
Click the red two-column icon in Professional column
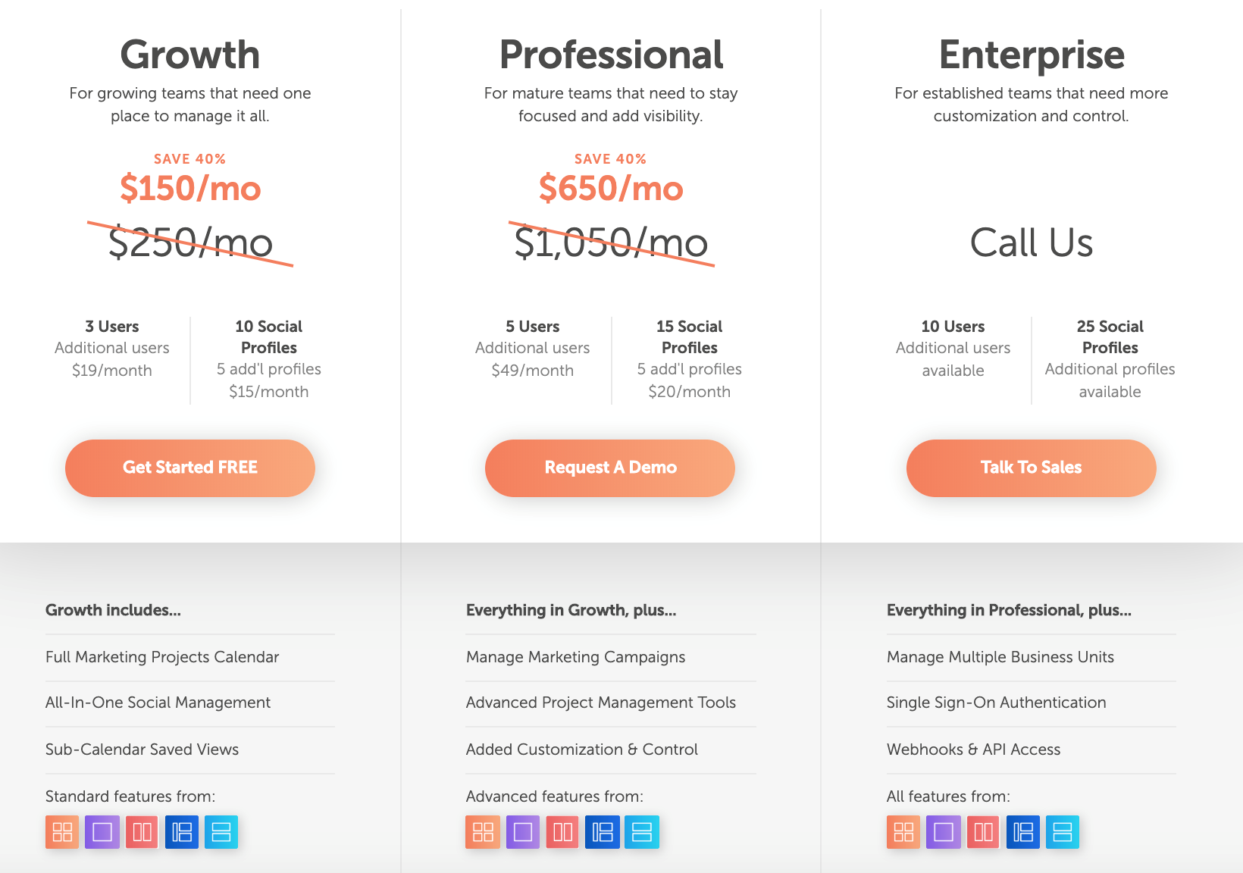(x=562, y=831)
